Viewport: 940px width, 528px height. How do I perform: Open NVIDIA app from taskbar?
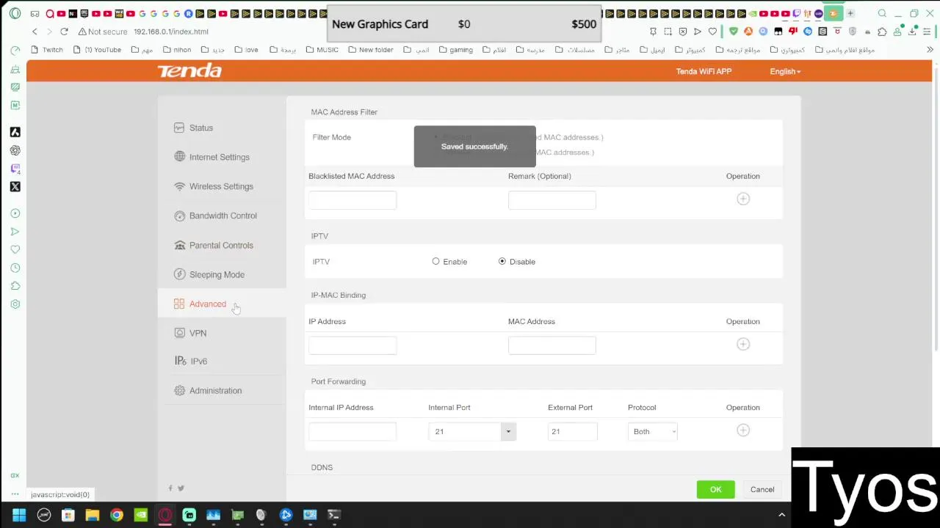click(140, 515)
